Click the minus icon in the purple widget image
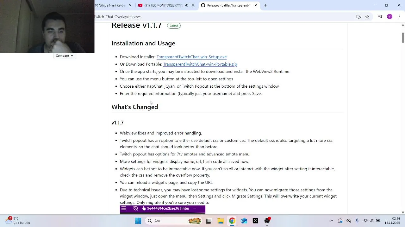This screenshot has height=227, width=405. pos(195,208)
